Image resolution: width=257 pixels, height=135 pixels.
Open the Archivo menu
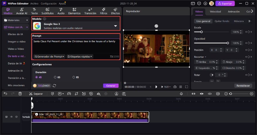[x=34, y=3]
